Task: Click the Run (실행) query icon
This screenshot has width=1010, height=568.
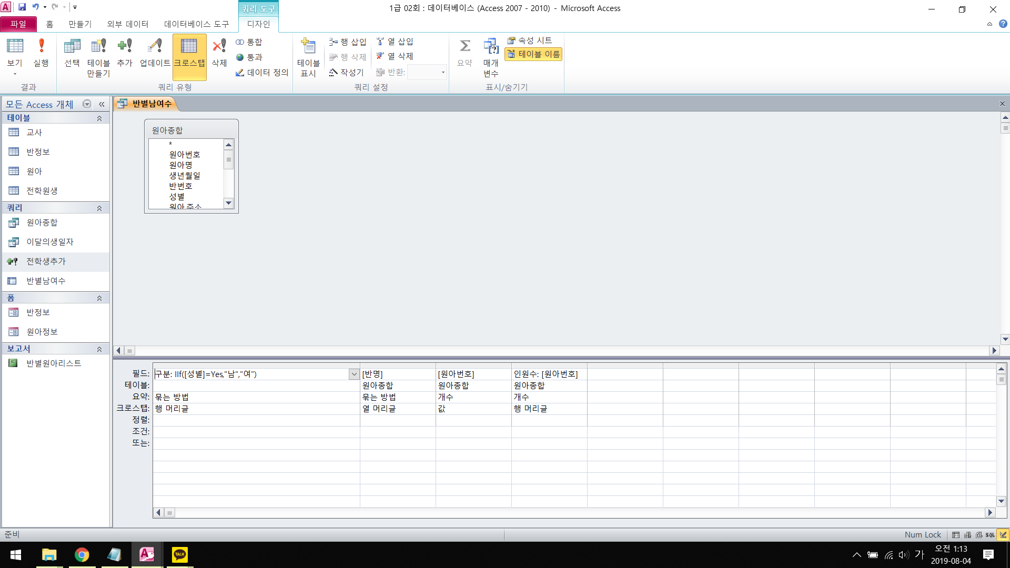Action: 41,52
